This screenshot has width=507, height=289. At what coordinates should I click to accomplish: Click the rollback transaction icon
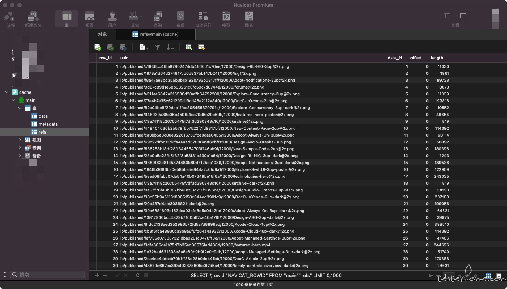pos(123,47)
